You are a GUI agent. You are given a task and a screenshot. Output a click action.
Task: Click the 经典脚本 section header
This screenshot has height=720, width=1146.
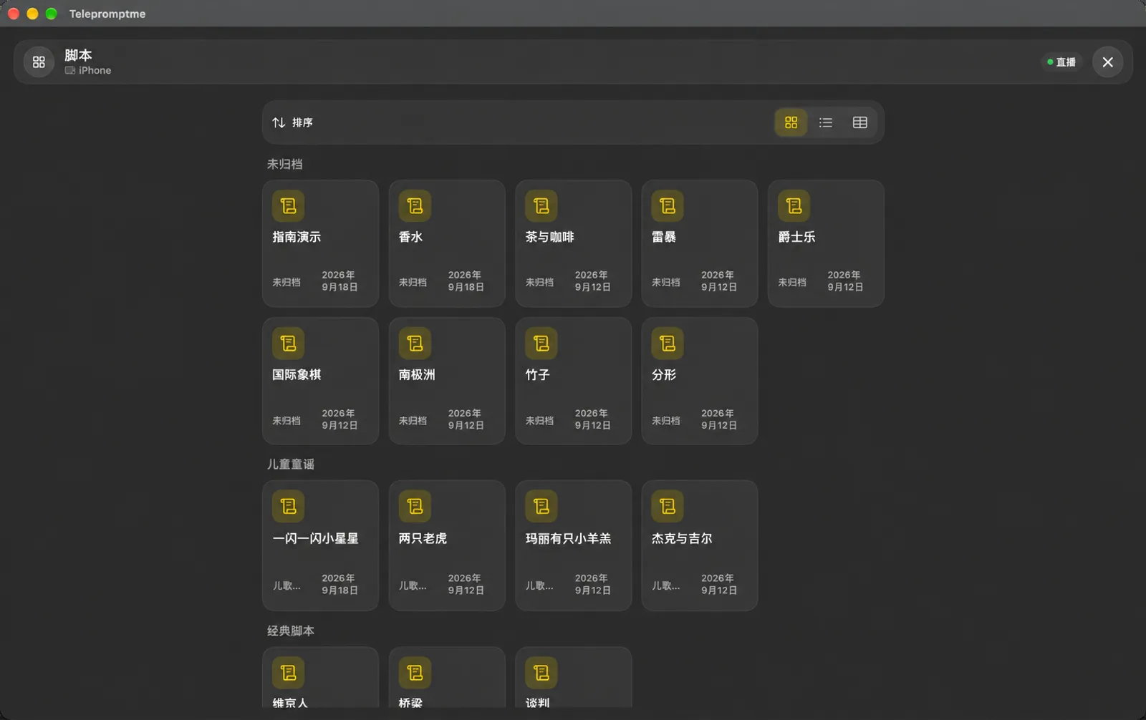[x=291, y=631]
